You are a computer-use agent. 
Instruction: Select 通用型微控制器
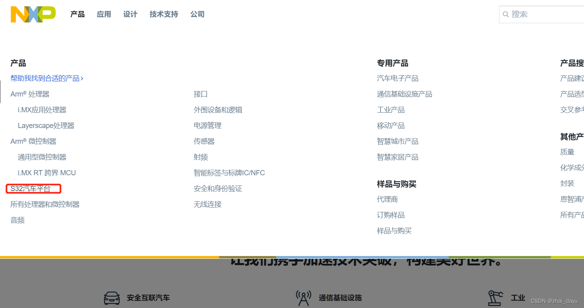(42, 157)
